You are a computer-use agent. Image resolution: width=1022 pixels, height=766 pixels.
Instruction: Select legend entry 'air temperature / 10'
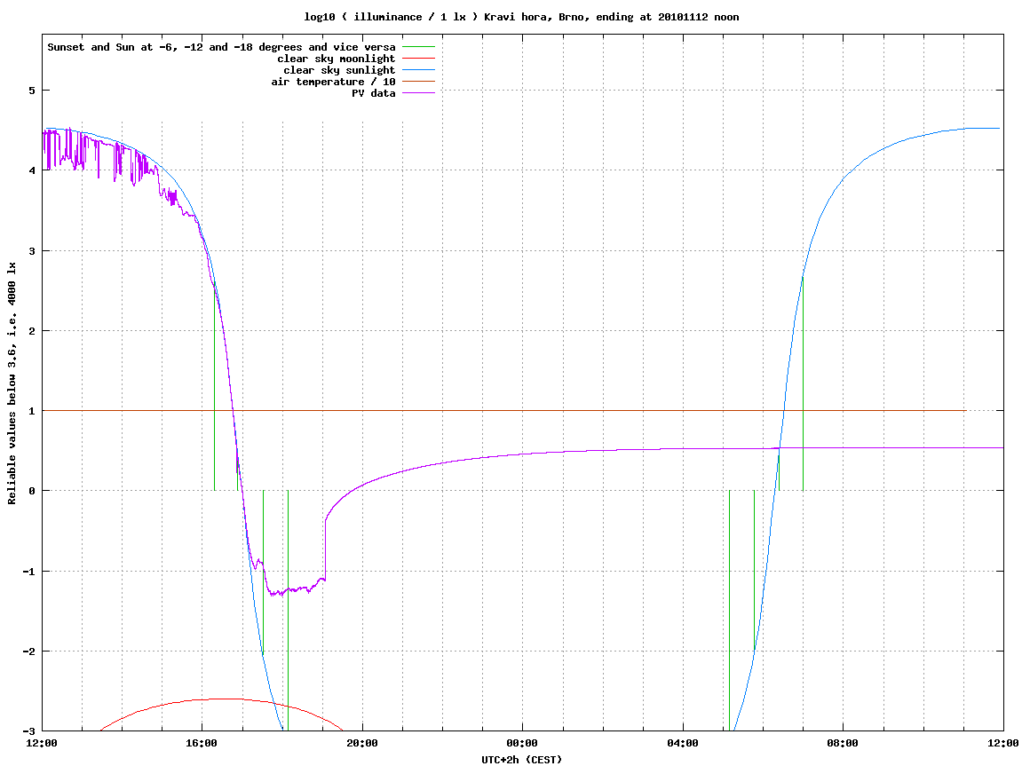tap(333, 82)
